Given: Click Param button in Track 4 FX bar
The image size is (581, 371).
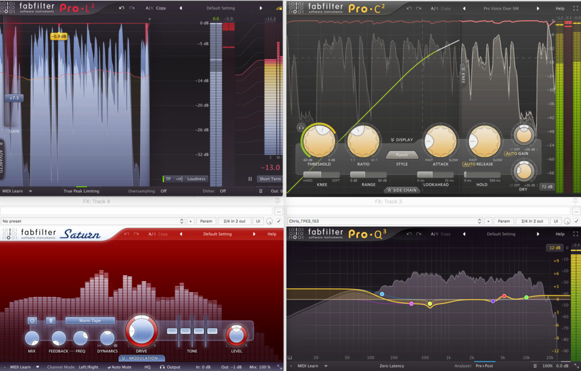Looking at the screenshot, I should tap(206, 221).
